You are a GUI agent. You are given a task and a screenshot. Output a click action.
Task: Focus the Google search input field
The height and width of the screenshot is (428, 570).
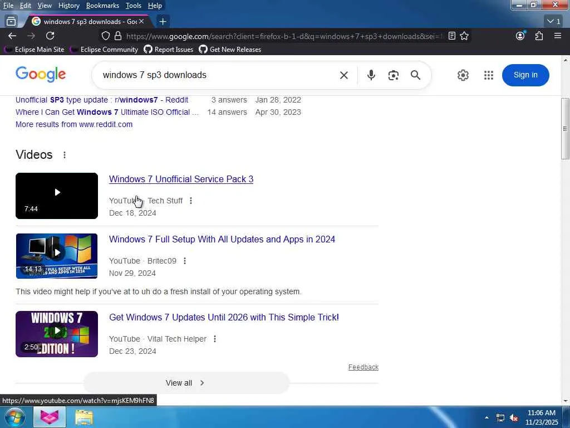pos(218,75)
